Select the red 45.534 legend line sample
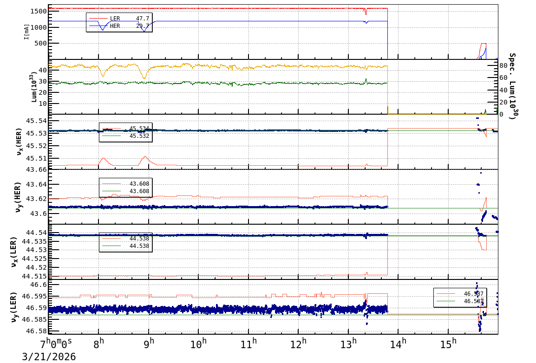This screenshot has width=536, height=363. 111,129
